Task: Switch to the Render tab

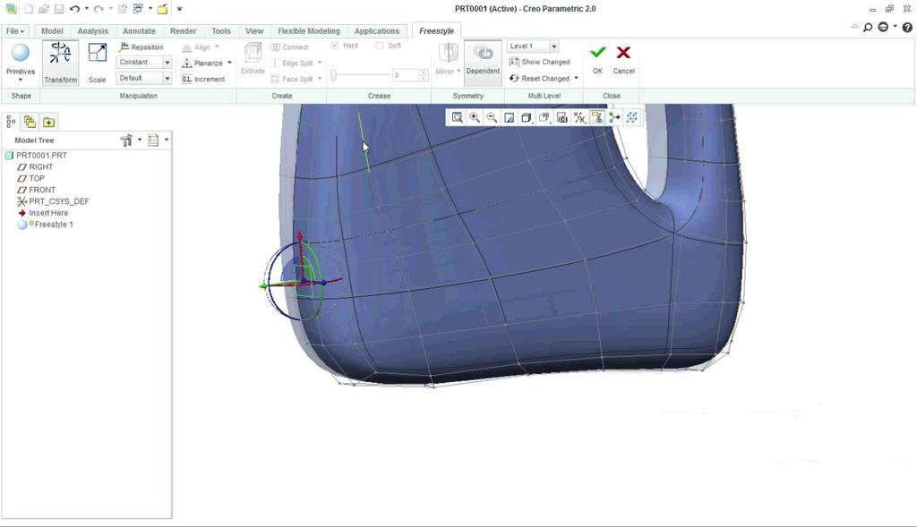Action: pyautogui.click(x=183, y=31)
